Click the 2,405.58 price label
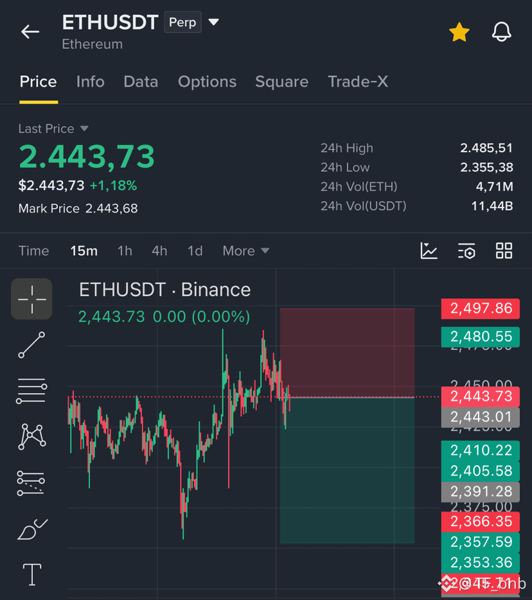 pos(481,471)
